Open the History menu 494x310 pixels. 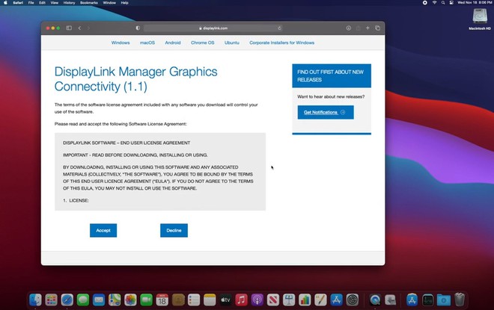pyautogui.click(x=69, y=2)
